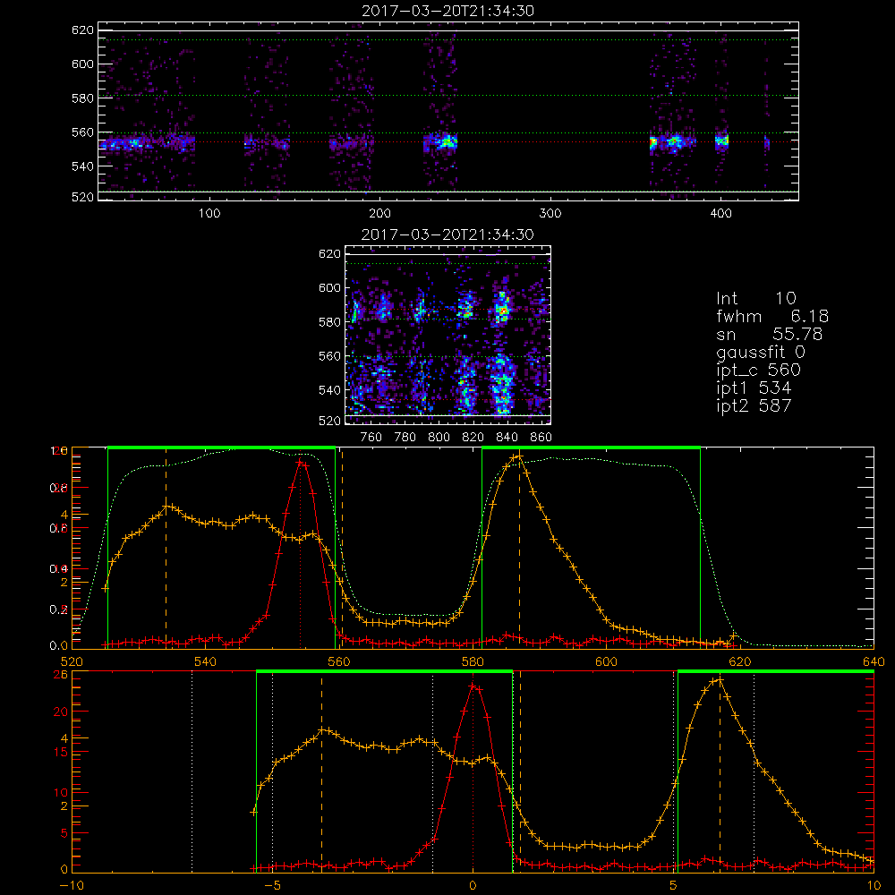The width and height of the screenshot is (895, 895).
Task: Select the 'ipt_c 560' readout line
Action: (x=758, y=371)
